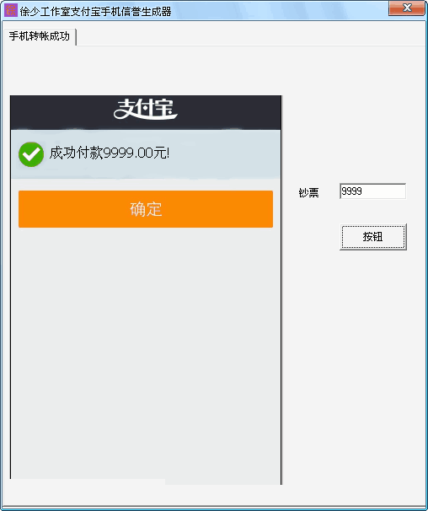Click the window title text 徐少工作室支付宝手机信誉生成器
The width and height of the screenshot is (428, 511).
pos(95,11)
